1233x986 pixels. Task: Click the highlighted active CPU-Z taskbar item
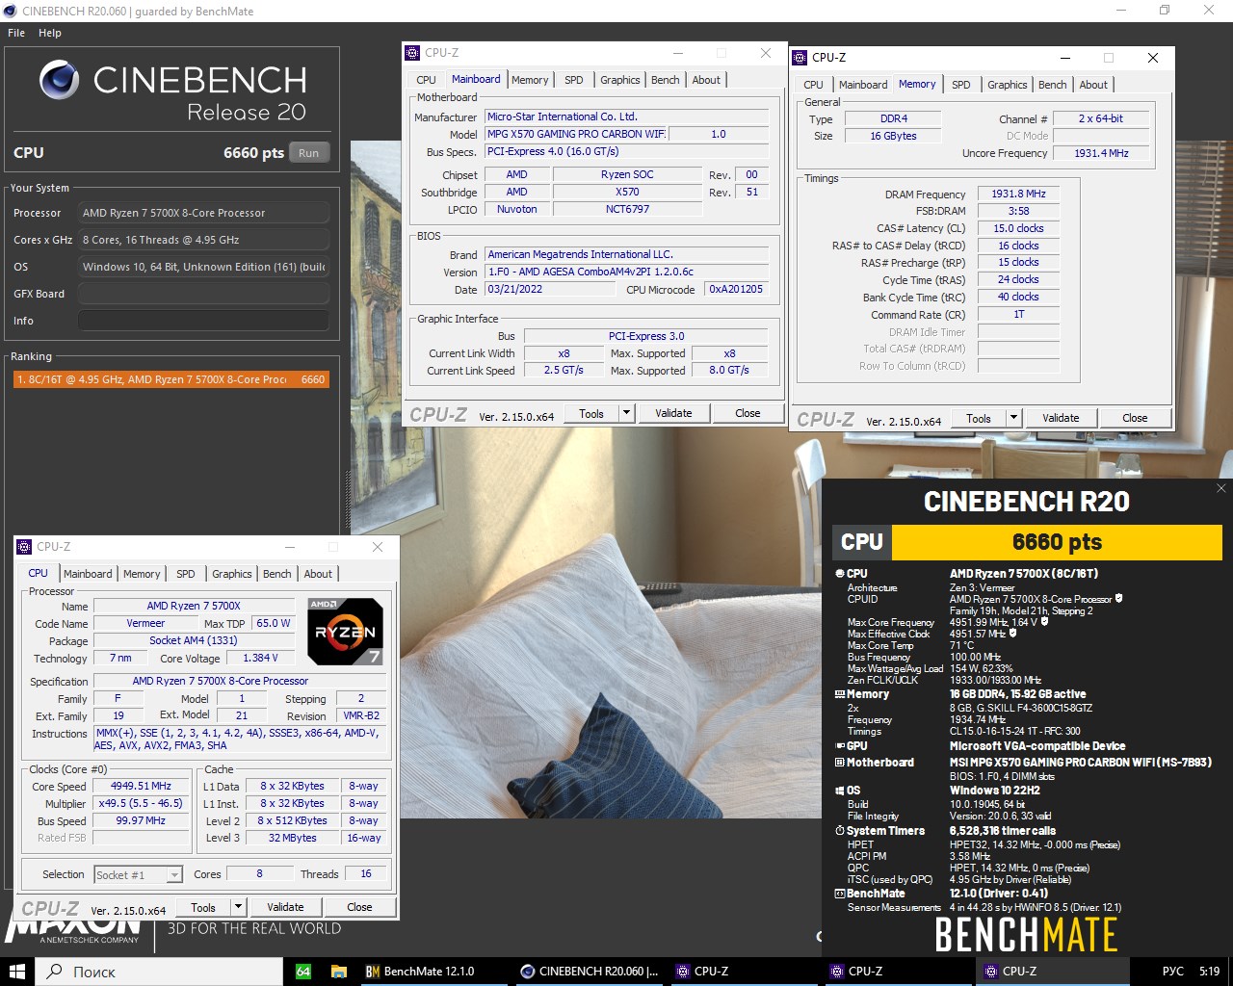click(1052, 971)
